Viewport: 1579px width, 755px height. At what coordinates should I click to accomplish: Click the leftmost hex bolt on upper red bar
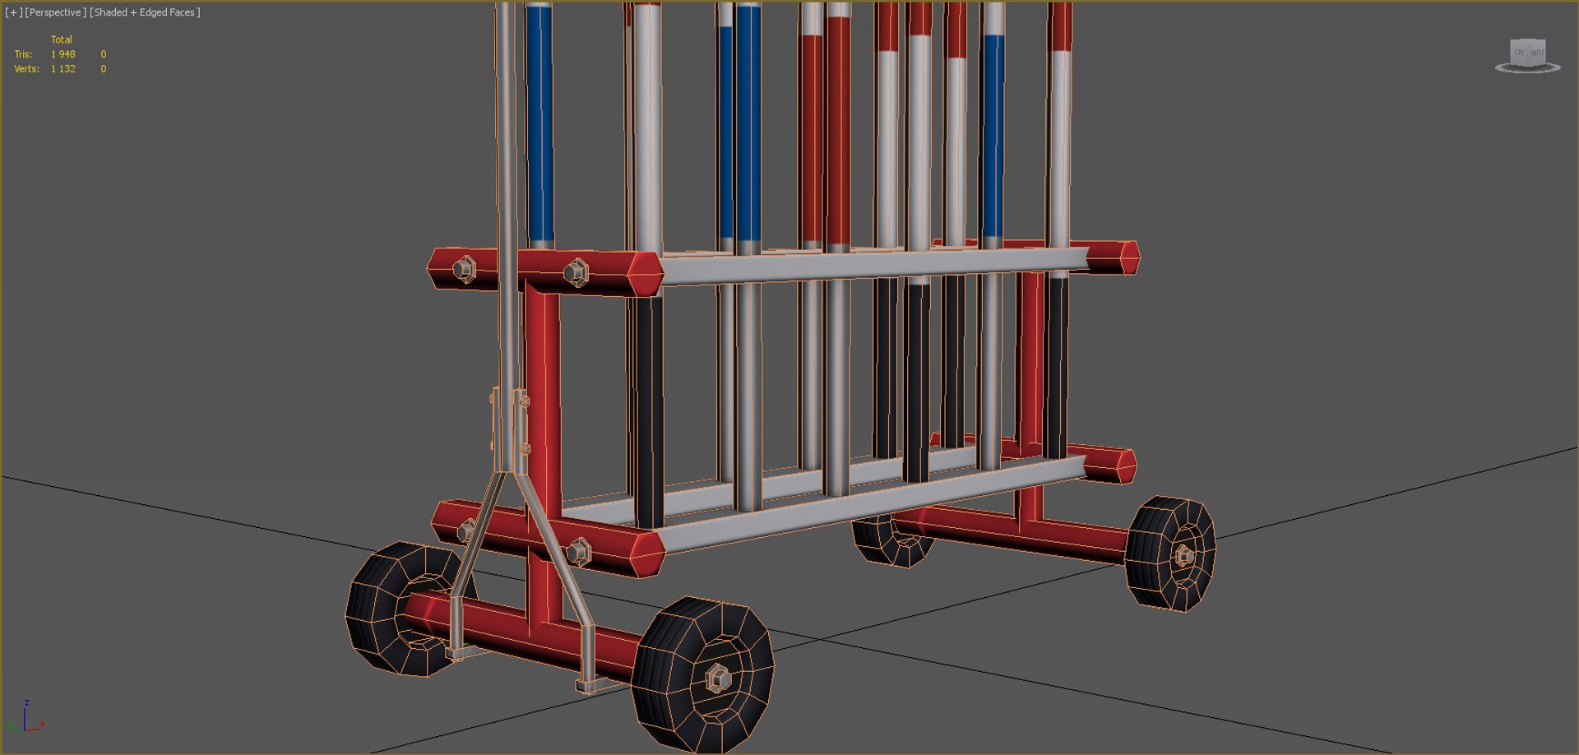point(464,269)
